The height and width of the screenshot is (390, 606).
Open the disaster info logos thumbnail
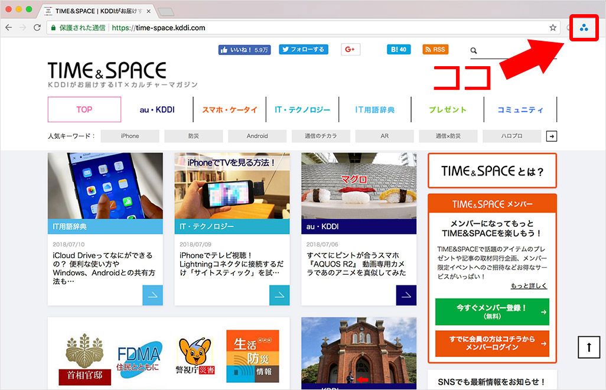[x=168, y=354]
